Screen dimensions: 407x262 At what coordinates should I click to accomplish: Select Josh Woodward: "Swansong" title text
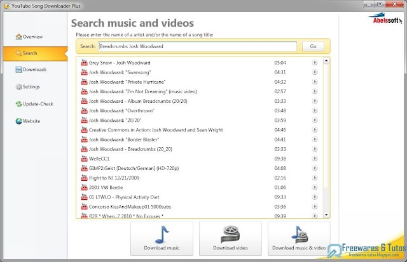pos(120,72)
